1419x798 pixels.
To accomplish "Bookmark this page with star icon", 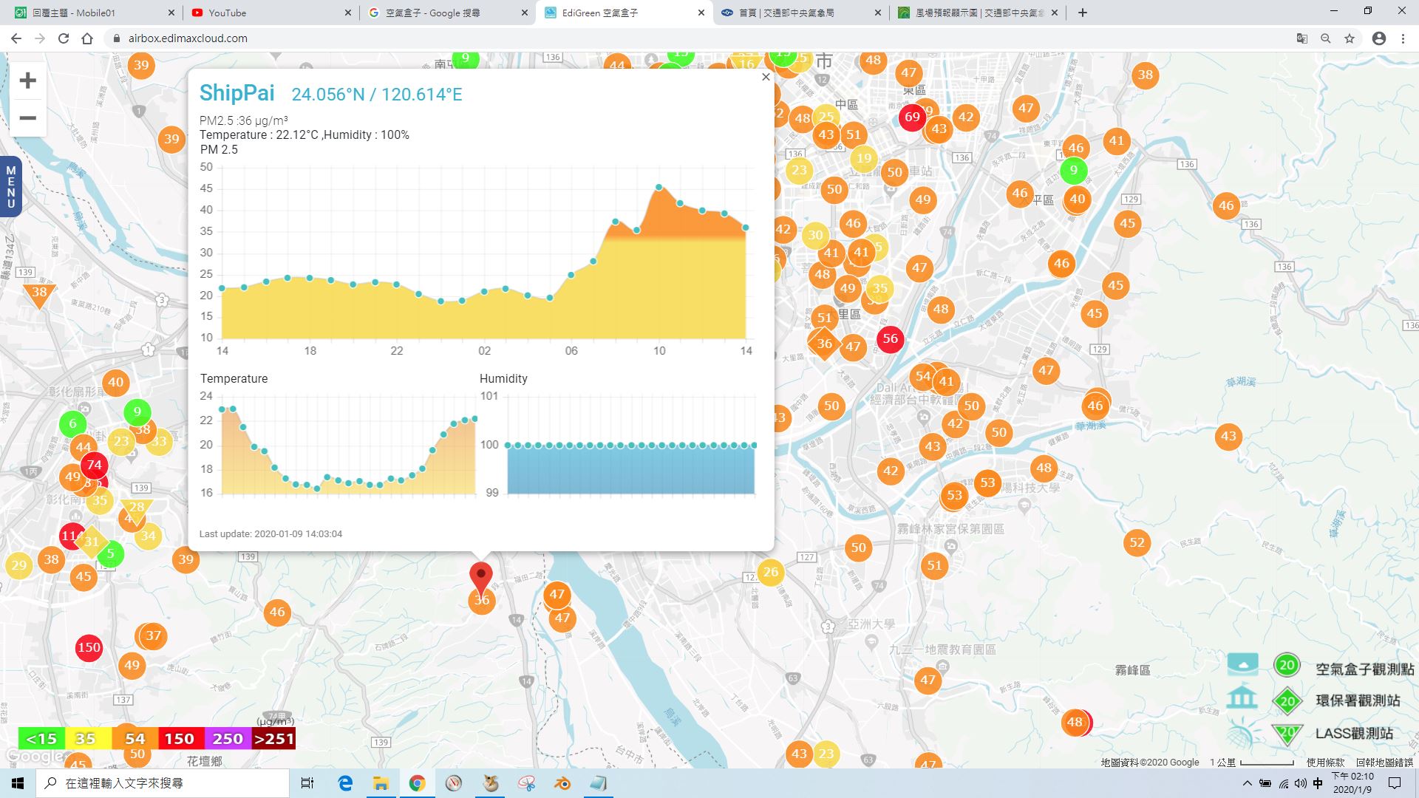I will [x=1350, y=38].
